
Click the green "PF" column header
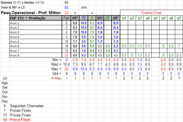pos(108,18)
